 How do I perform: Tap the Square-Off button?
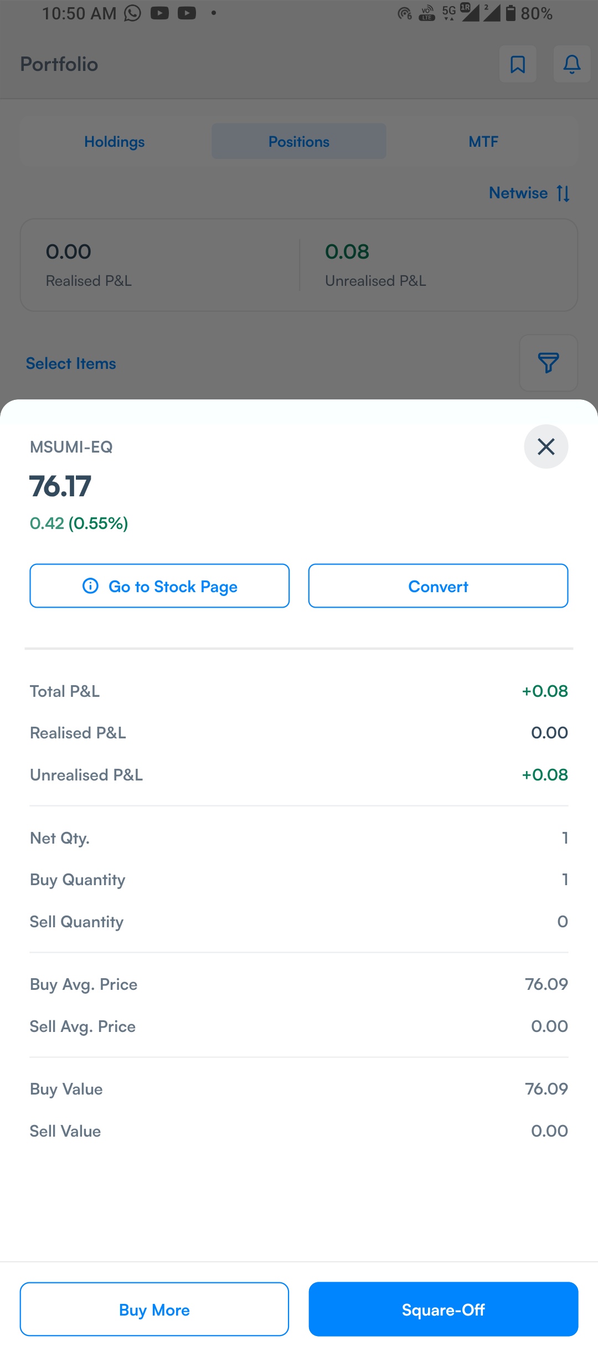pos(444,1309)
